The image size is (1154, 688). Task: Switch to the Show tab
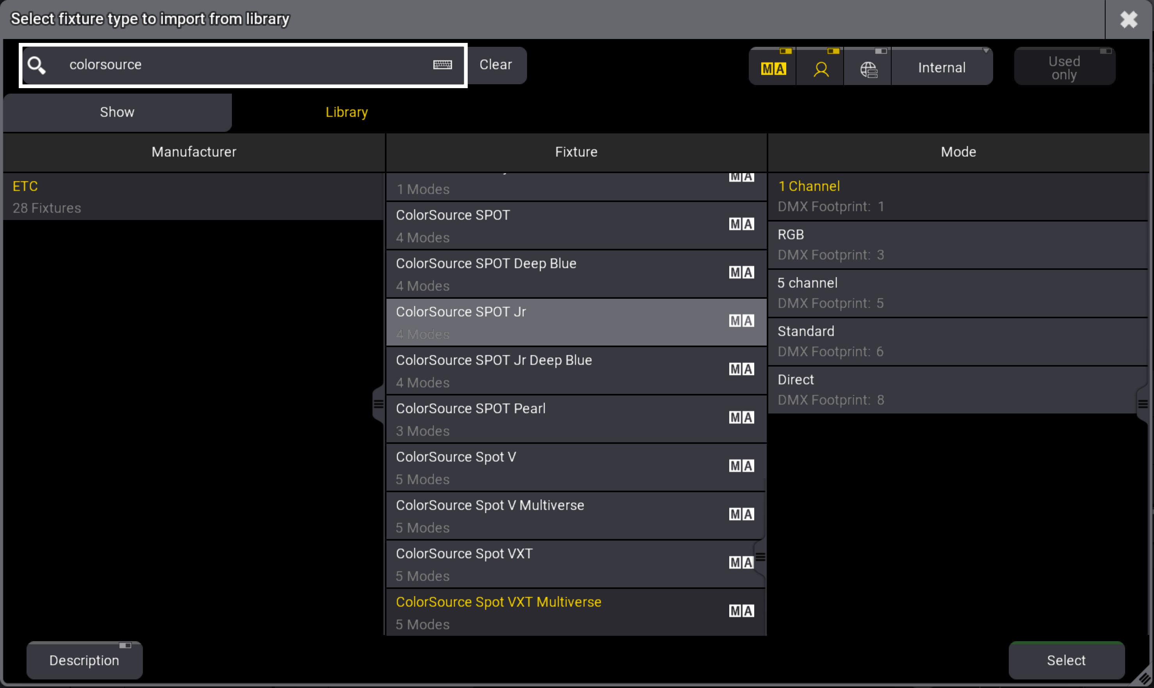point(117,112)
